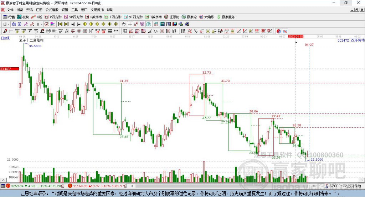Select the hand pan tool

(x=124, y=24)
